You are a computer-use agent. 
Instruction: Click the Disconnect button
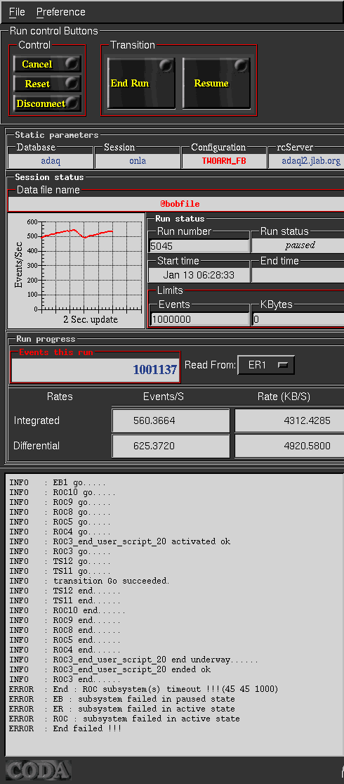pyautogui.click(x=47, y=103)
